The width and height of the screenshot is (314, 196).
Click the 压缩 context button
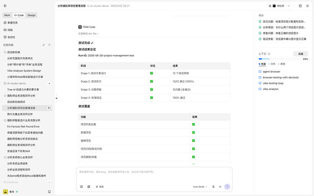pyautogui.click(x=301, y=54)
